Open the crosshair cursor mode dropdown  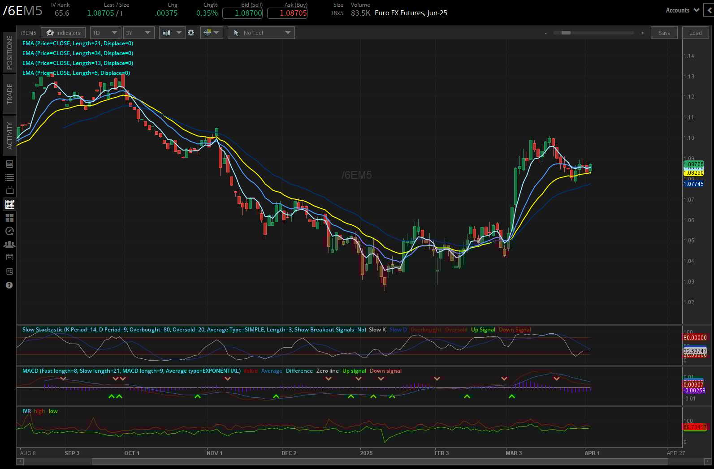(211, 33)
